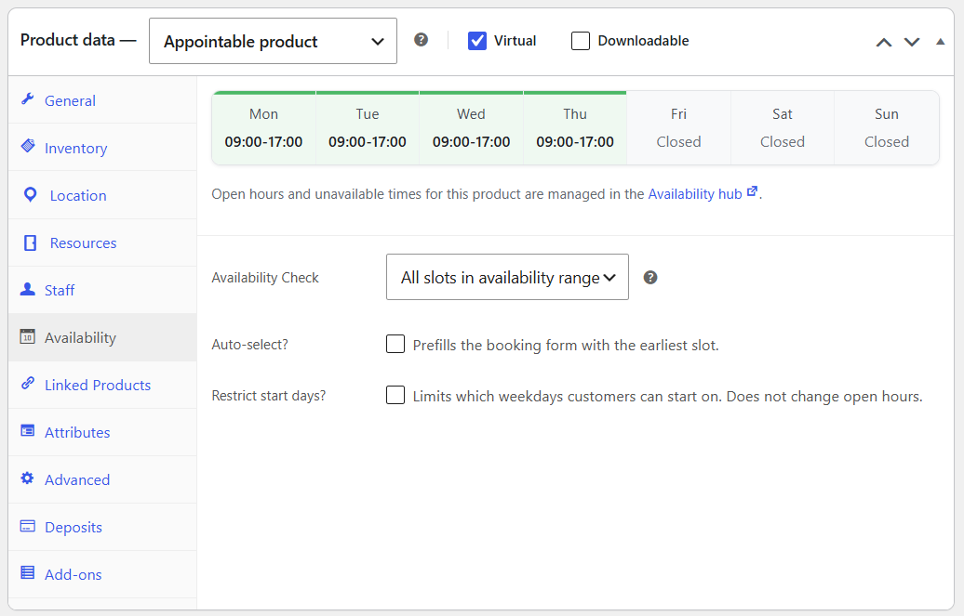Collapse the Product data panel
Screen dimensions: 964x616
pyautogui.click(x=940, y=42)
